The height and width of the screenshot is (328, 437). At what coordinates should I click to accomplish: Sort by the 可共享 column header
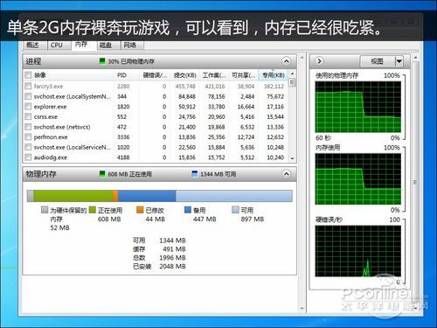(x=244, y=75)
